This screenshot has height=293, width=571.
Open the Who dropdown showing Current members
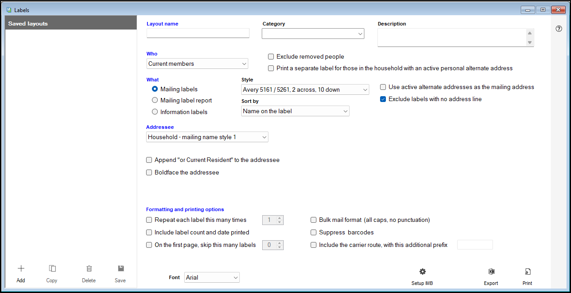[197, 64]
